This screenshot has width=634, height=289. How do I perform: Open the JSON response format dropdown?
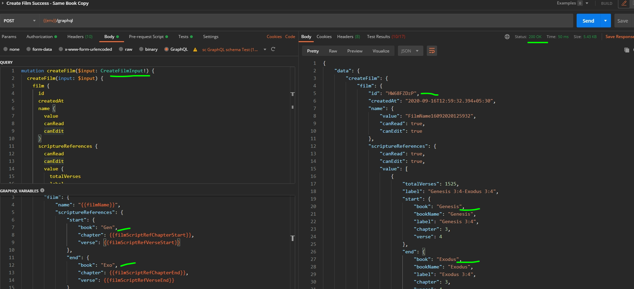point(410,51)
